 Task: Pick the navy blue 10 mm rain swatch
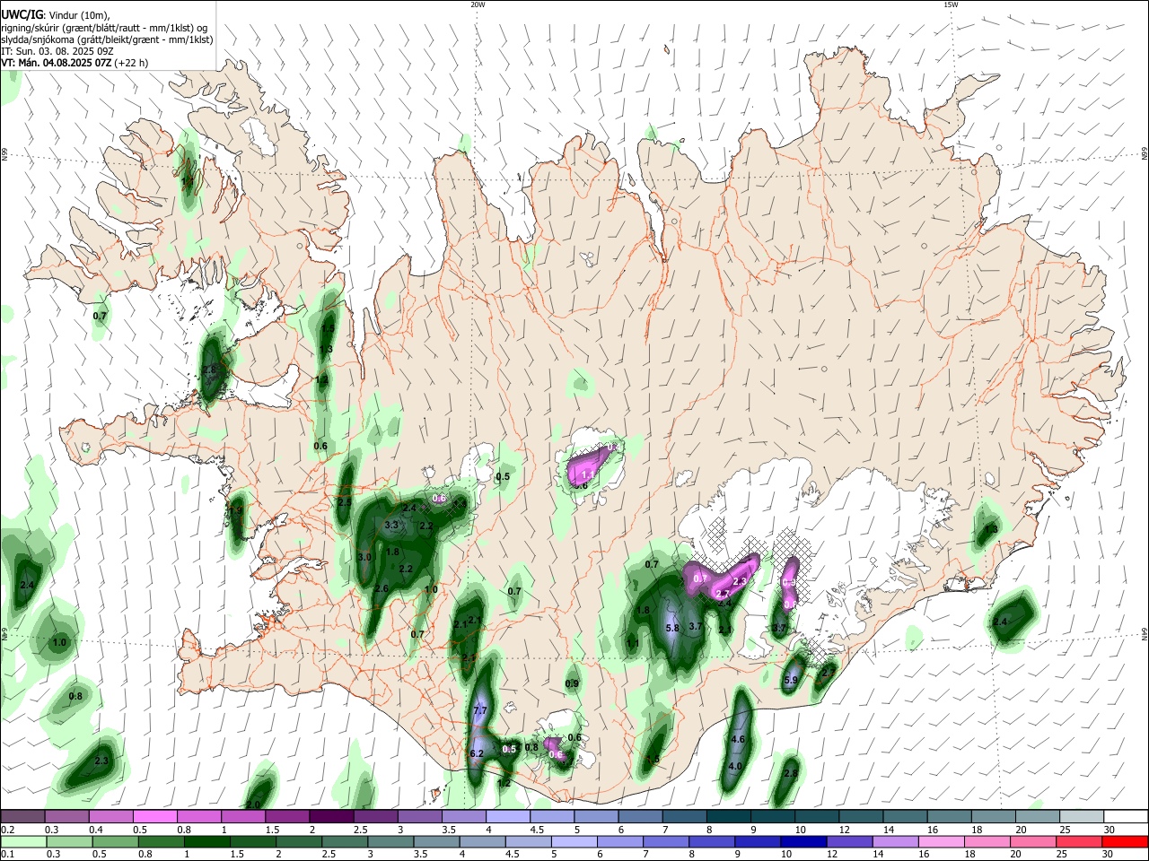pyautogui.click(x=803, y=841)
